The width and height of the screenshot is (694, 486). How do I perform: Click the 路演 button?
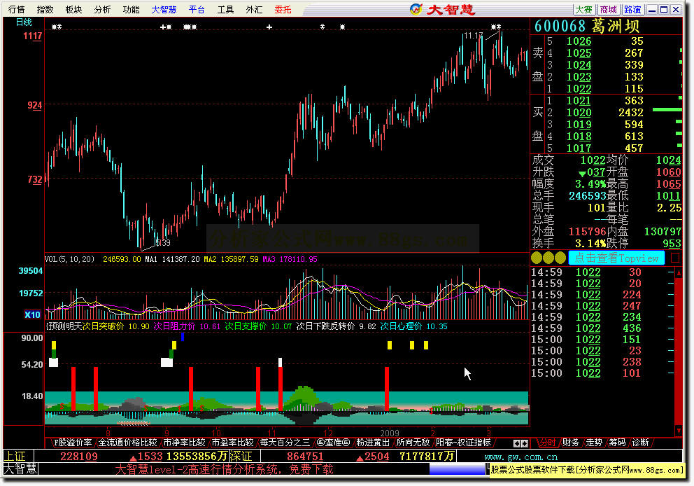(x=632, y=9)
